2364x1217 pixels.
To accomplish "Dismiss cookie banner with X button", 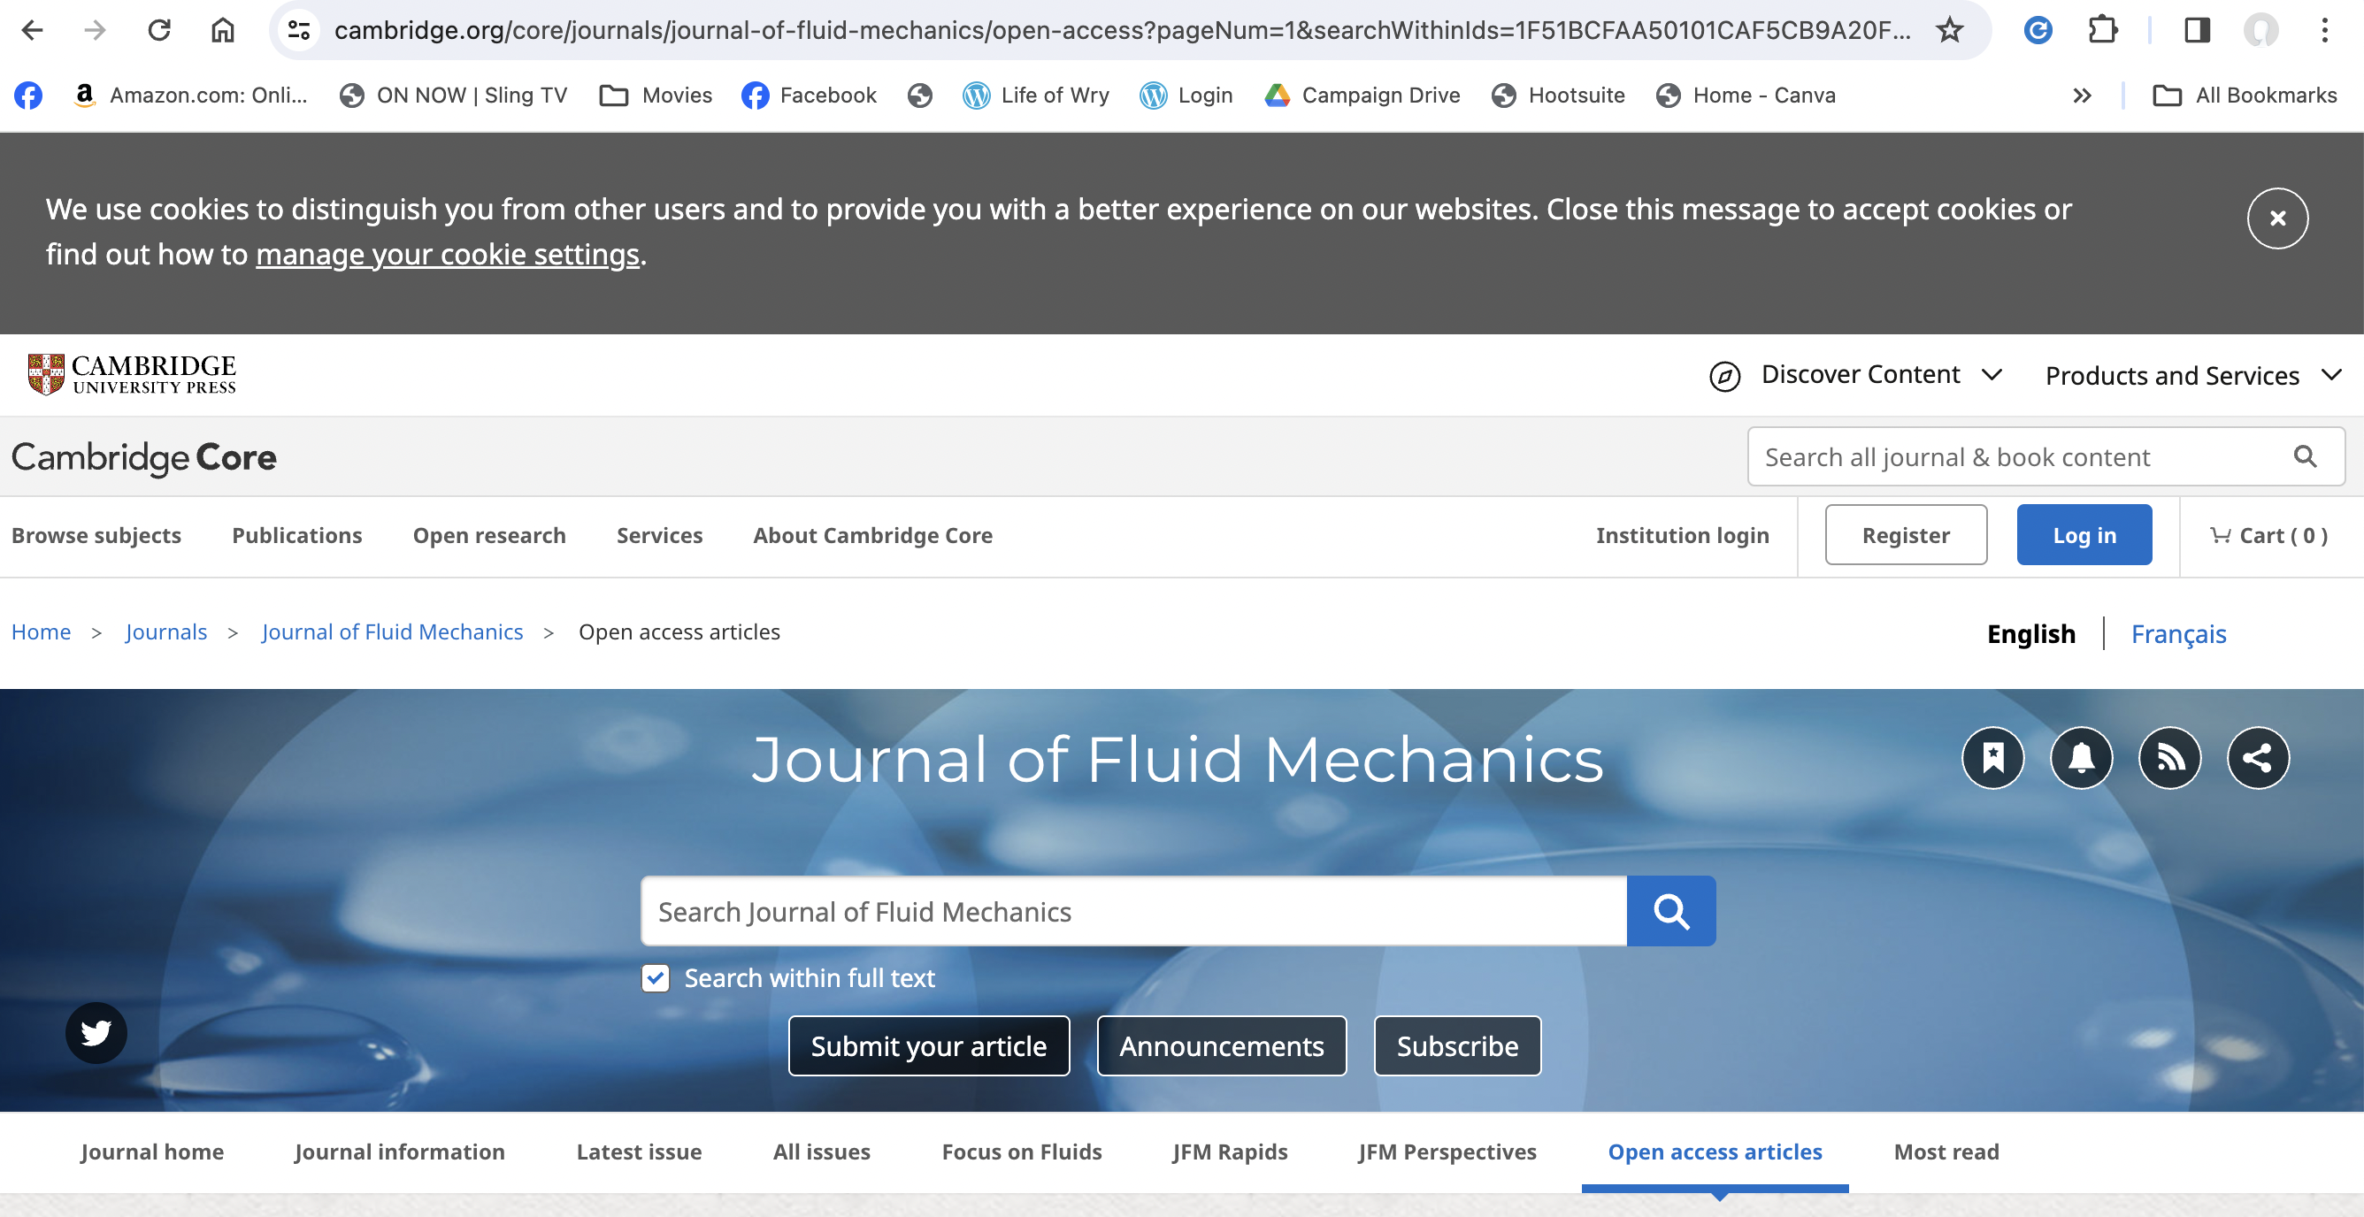I will tap(2276, 218).
